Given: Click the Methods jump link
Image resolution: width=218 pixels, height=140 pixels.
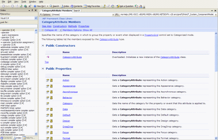Looking at the screenshot, I should (x=72, y=26).
